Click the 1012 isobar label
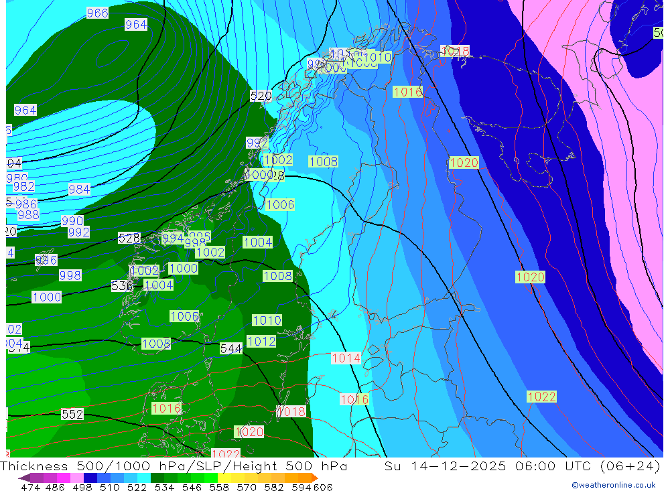 [261, 341]
